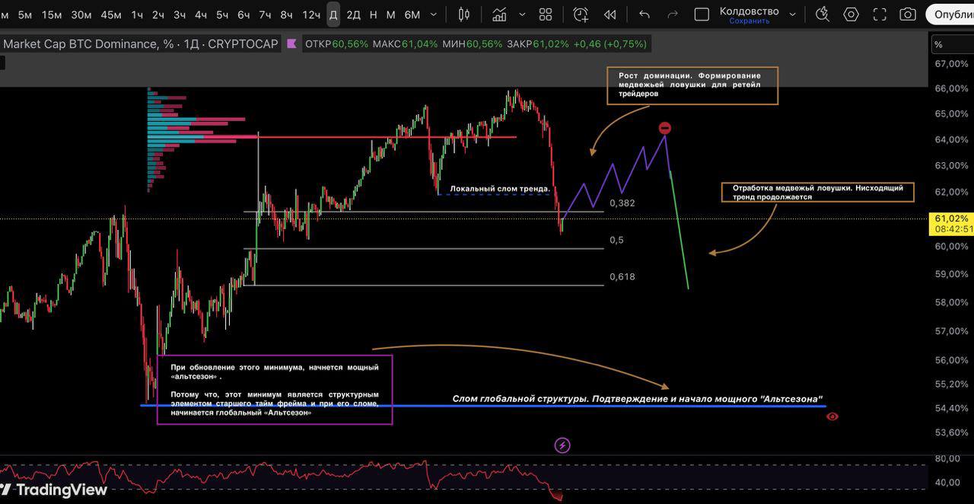Switch to the 2ч timeframe

[158, 14]
